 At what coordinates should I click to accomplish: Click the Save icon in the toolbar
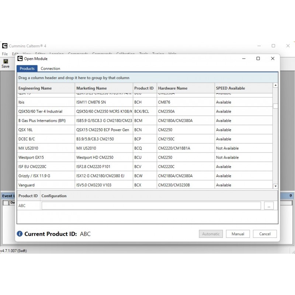[x=5, y=62]
